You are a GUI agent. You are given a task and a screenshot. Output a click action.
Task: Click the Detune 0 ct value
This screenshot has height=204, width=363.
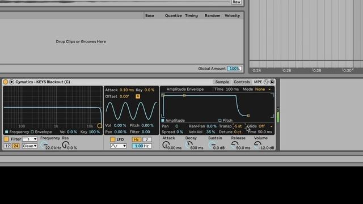(238, 132)
